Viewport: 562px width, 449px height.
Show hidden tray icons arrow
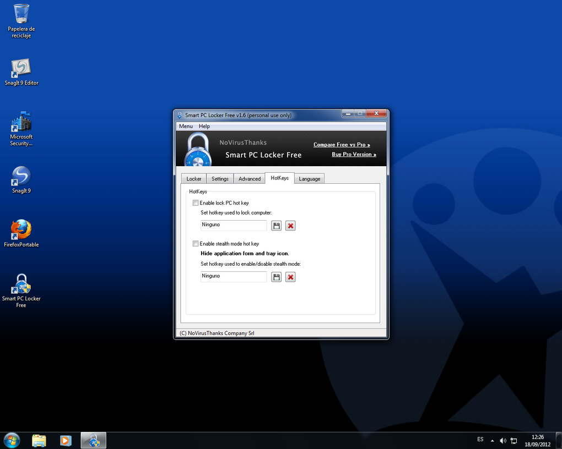(x=492, y=441)
